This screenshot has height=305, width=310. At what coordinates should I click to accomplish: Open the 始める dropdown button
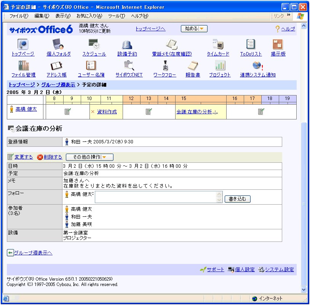click(194, 29)
